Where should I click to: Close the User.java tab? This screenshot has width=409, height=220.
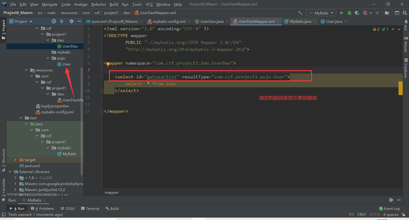(x=345, y=21)
